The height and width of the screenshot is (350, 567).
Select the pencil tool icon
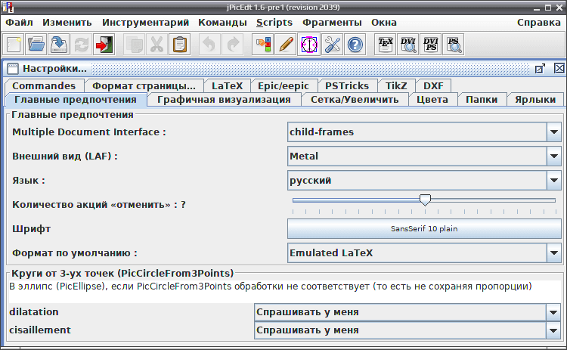(286, 45)
